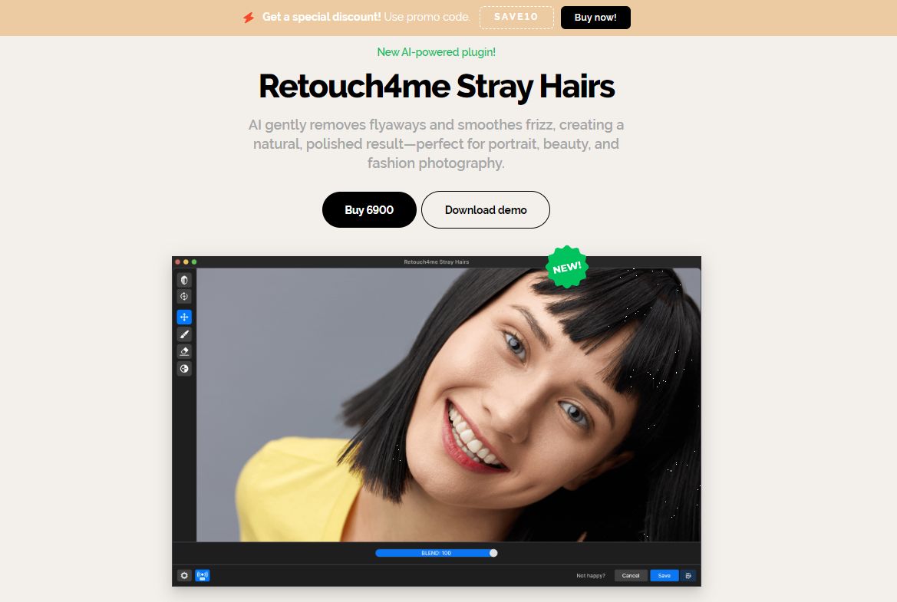Click the plugin preview portrait image
Screen dimensions: 897x602
coord(448,405)
